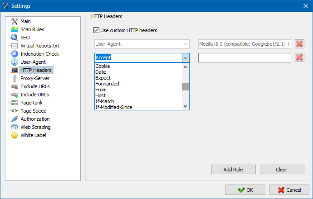The image size is (313, 199).
Task: Click the HTTP Headers monitor icon
Action: click(x=15, y=70)
